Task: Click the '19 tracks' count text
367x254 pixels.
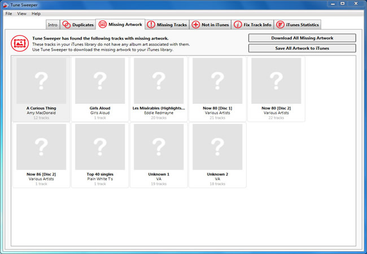Action: tap(159, 184)
